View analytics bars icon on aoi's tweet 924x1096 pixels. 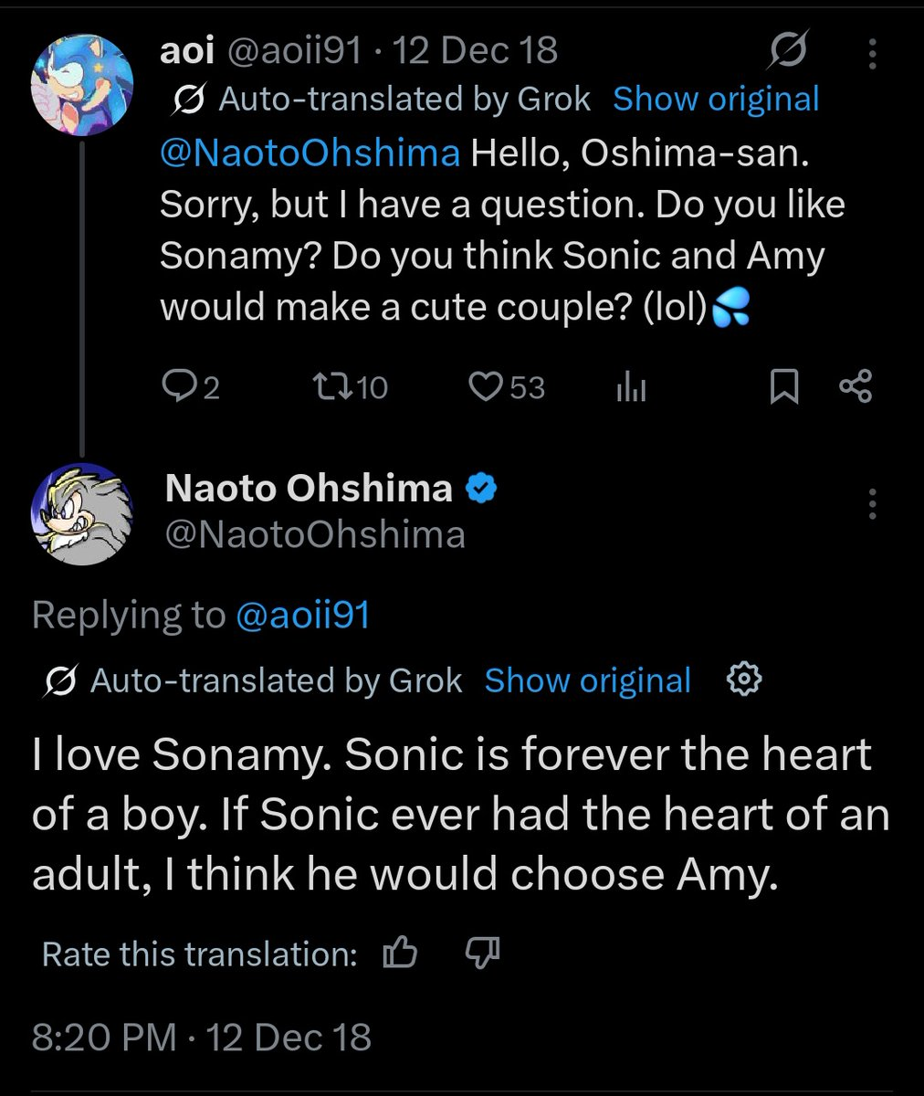point(631,388)
